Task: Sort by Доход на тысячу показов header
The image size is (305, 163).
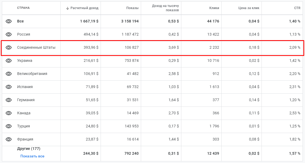Action: point(165,8)
